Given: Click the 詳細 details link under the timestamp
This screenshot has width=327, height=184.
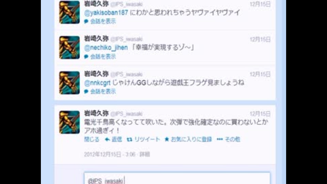Looking at the screenshot, I should [x=145, y=154].
